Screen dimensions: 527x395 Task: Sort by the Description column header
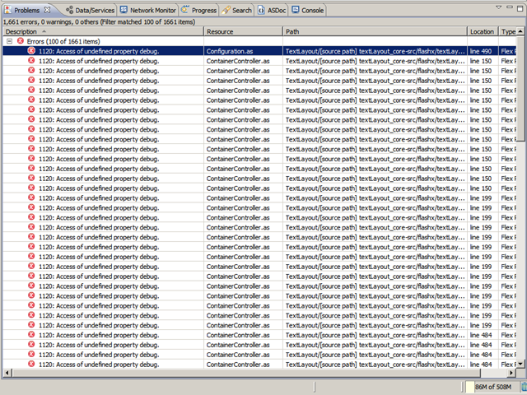103,31
